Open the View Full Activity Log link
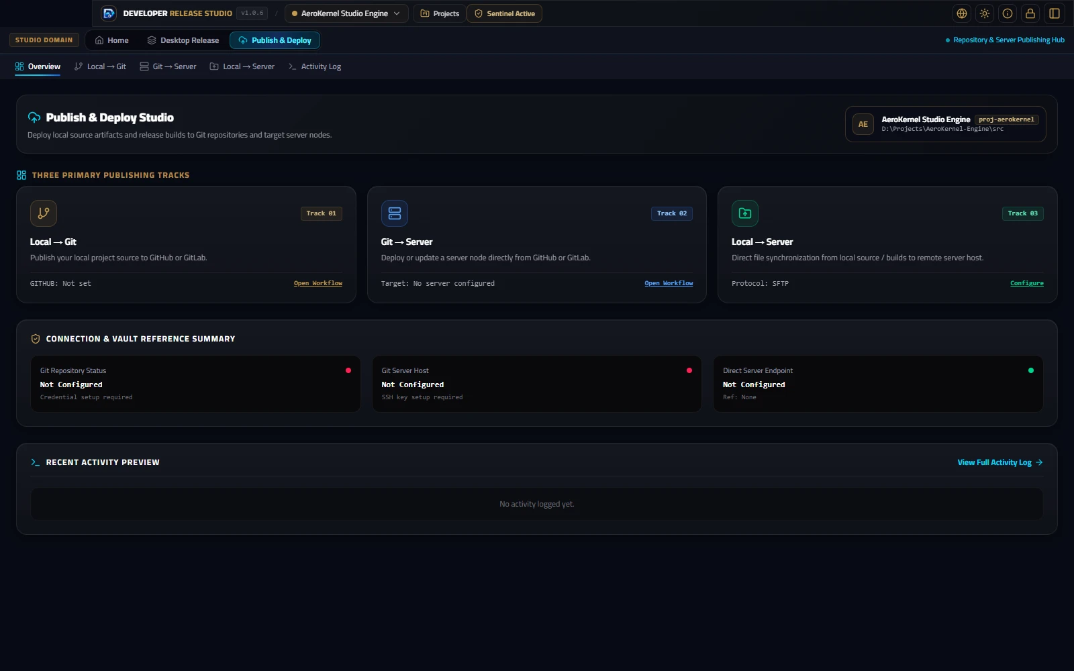1074x671 pixels. 1000,462
